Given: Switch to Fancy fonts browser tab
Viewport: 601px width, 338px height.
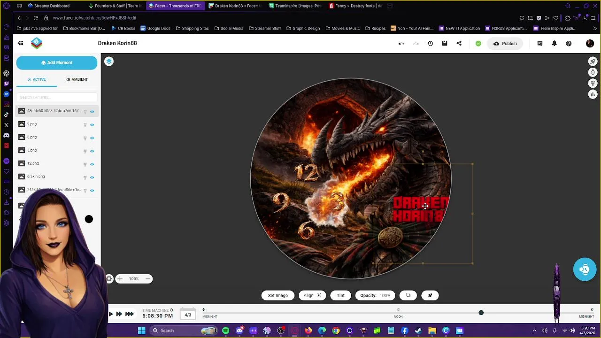Looking at the screenshot, I should [x=355, y=6].
